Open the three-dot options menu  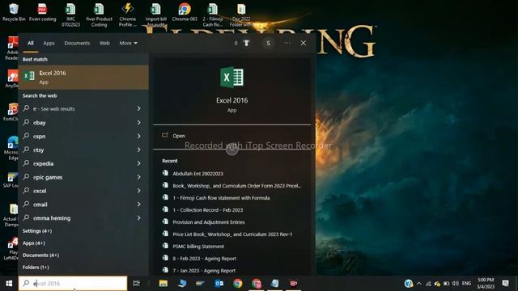287,43
